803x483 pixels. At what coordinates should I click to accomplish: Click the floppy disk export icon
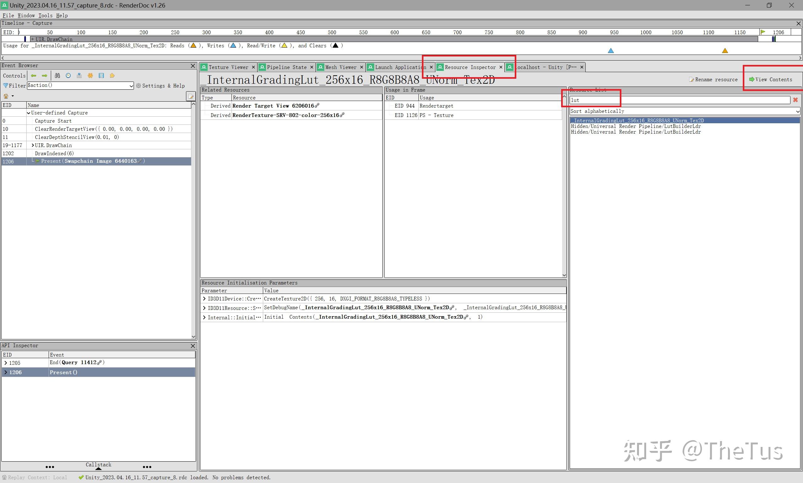[x=101, y=76]
